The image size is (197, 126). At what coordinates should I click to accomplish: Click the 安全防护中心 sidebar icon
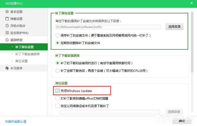[7, 33]
